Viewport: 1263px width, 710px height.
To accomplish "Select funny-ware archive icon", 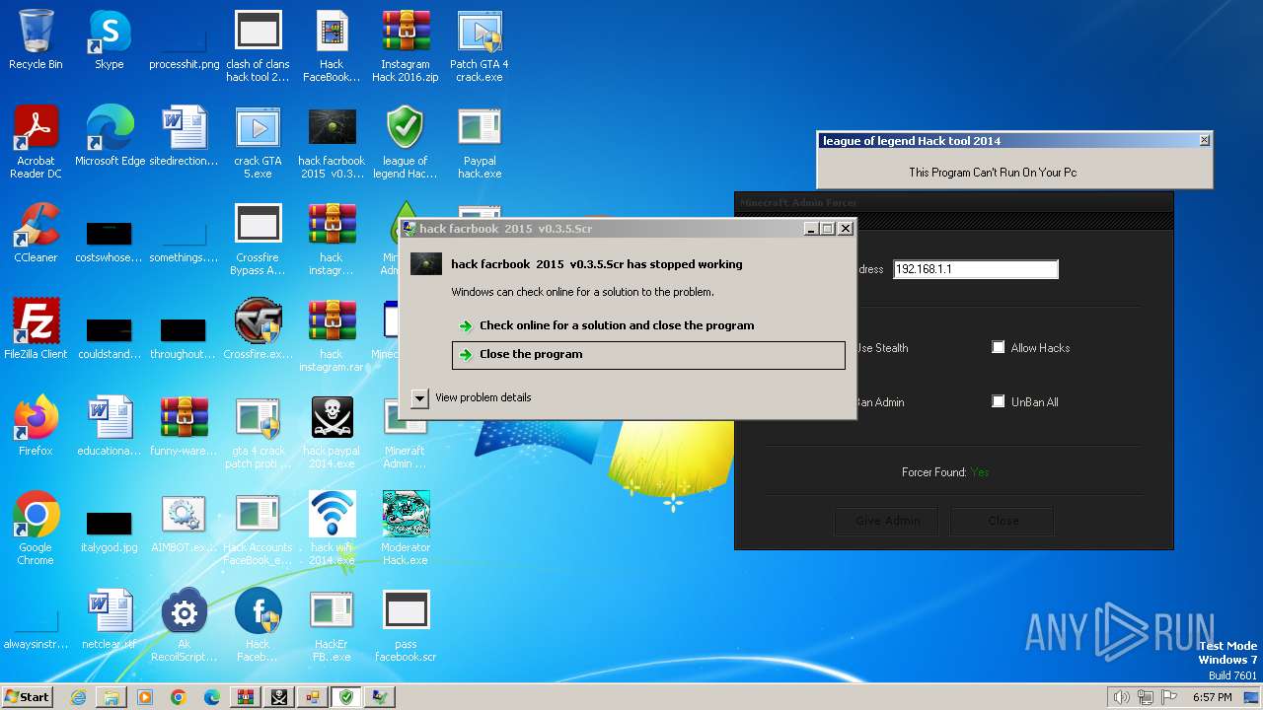I will coord(184,426).
